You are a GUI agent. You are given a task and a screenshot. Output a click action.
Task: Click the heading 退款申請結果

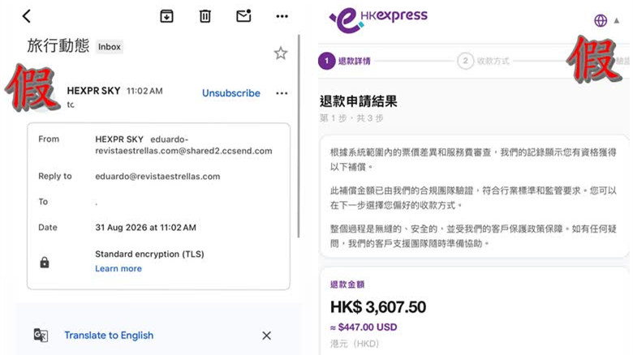click(x=359, y=101)
